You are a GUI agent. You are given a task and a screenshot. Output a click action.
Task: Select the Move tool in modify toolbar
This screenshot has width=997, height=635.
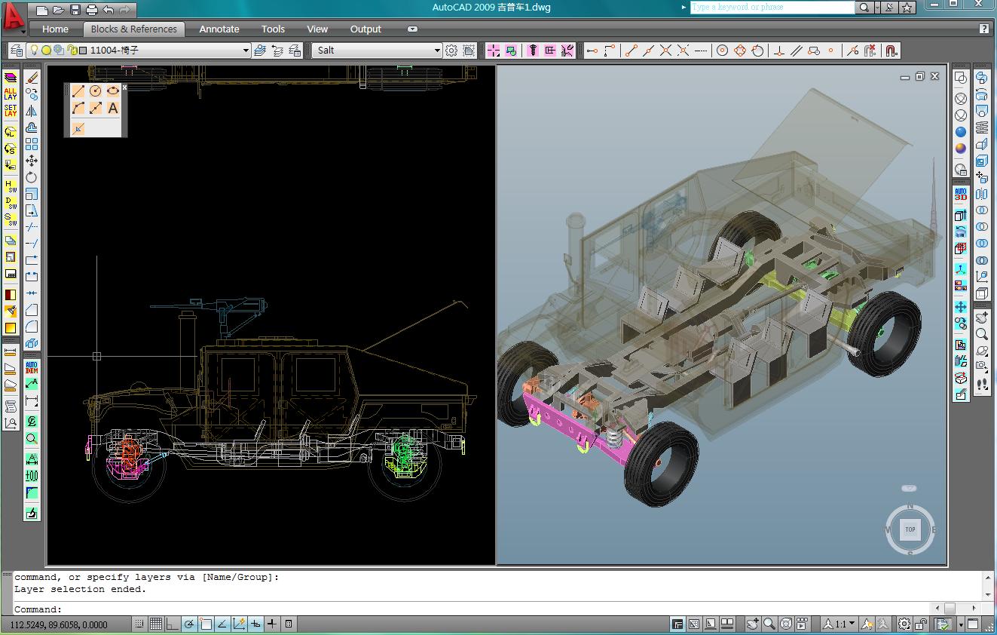[32, 161]
